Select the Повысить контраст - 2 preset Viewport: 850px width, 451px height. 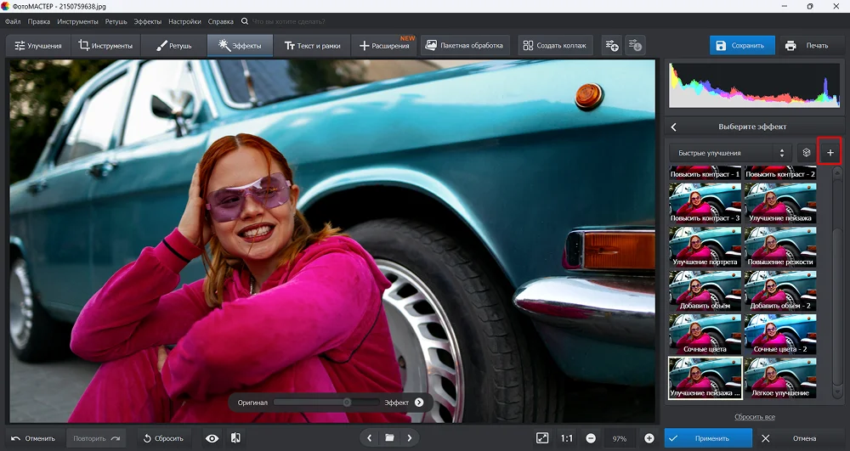pyautogui.click(x=780, y=172)
